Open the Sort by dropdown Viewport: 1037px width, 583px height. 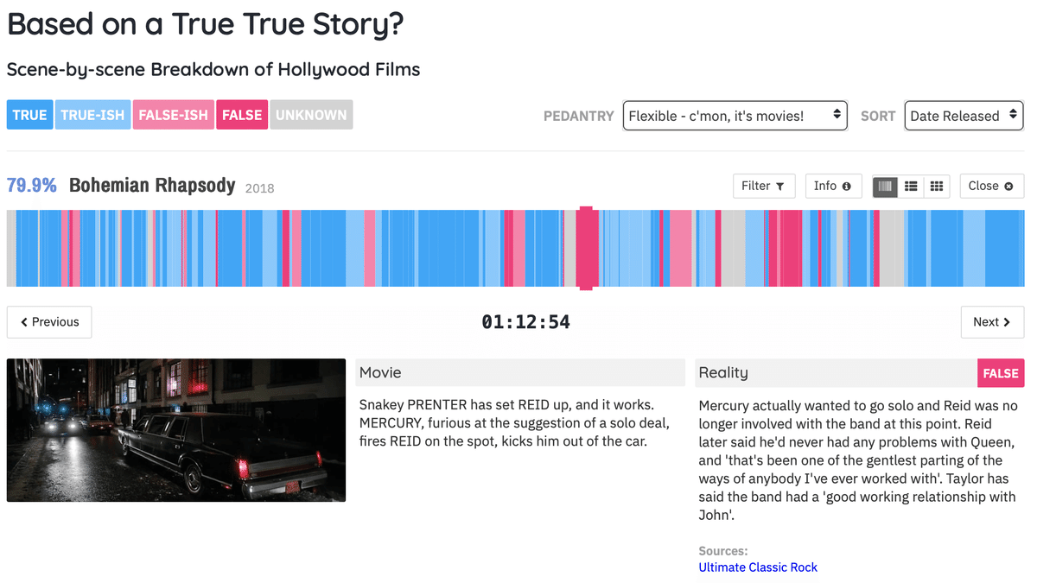click(964, 116)
